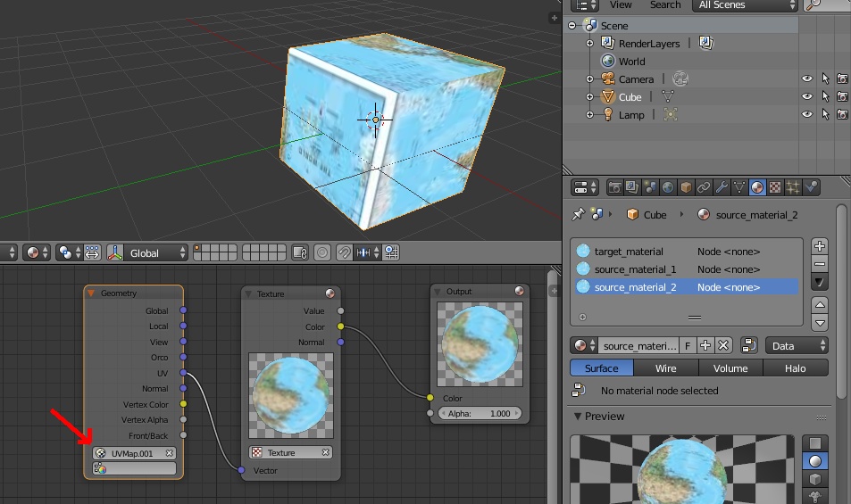Collapse the Geometry node triangle

91,293
